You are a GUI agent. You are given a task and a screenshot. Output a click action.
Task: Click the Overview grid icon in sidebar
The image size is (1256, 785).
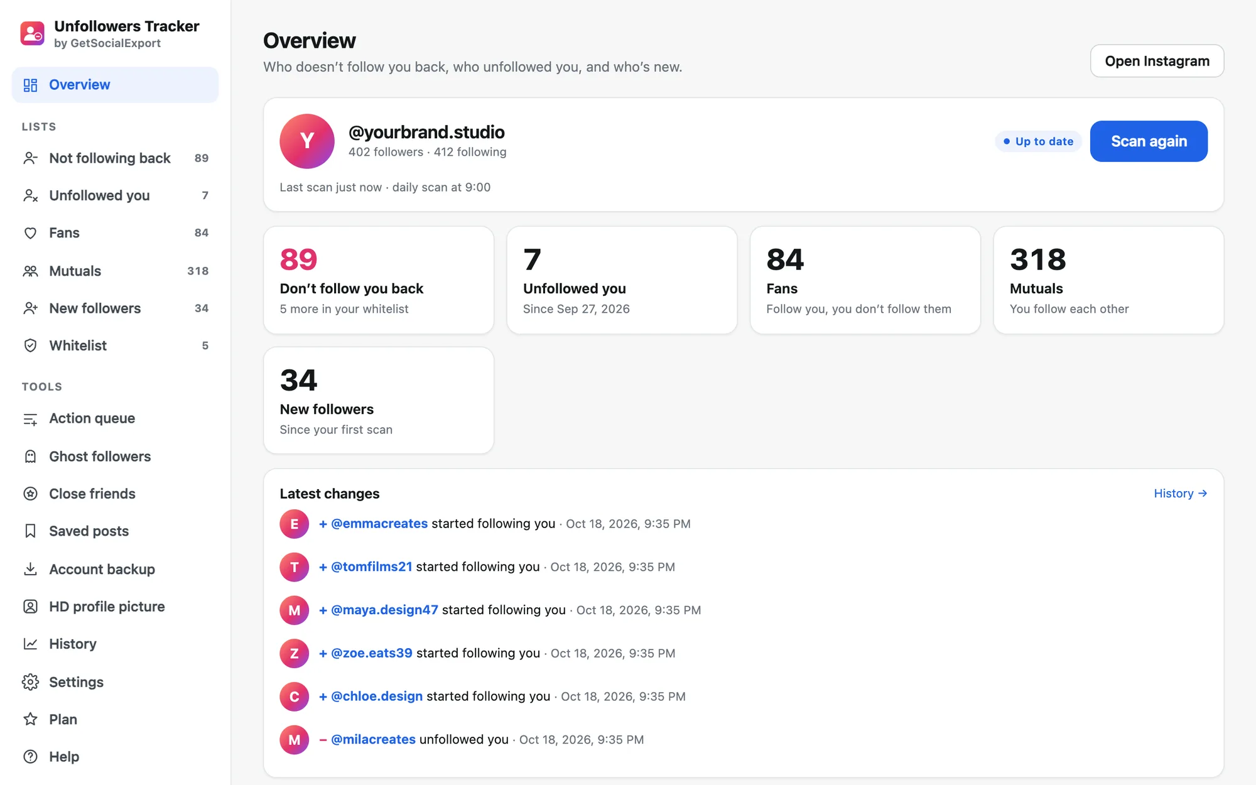[30, 85]
